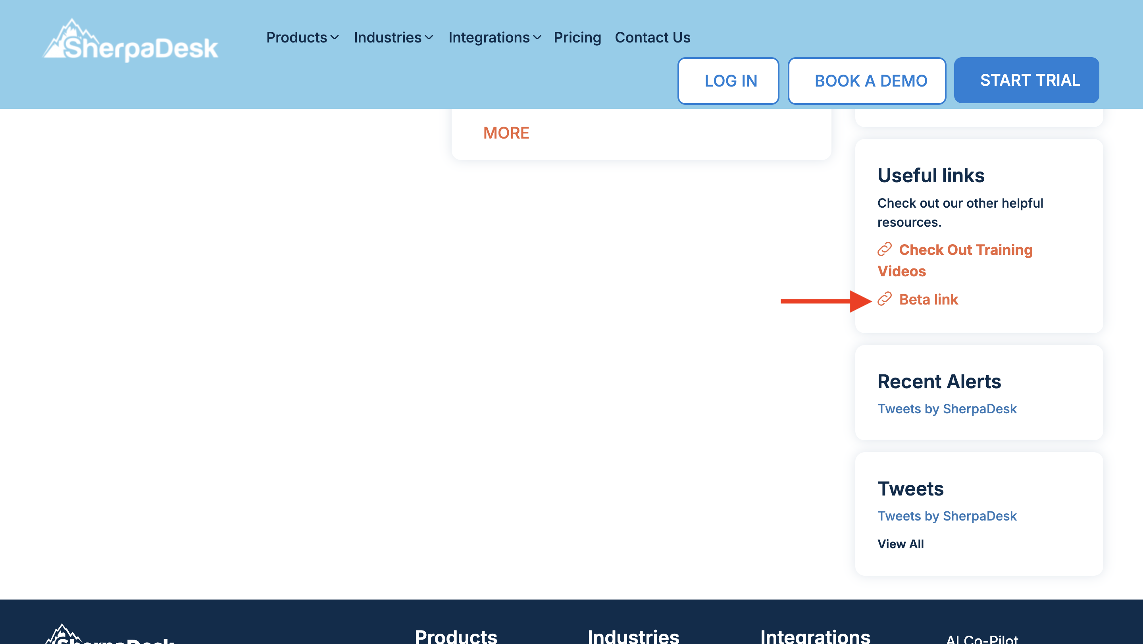The image size is (1143, 644).
Task: Open the Beta link
Action: (x=928, y=300)
